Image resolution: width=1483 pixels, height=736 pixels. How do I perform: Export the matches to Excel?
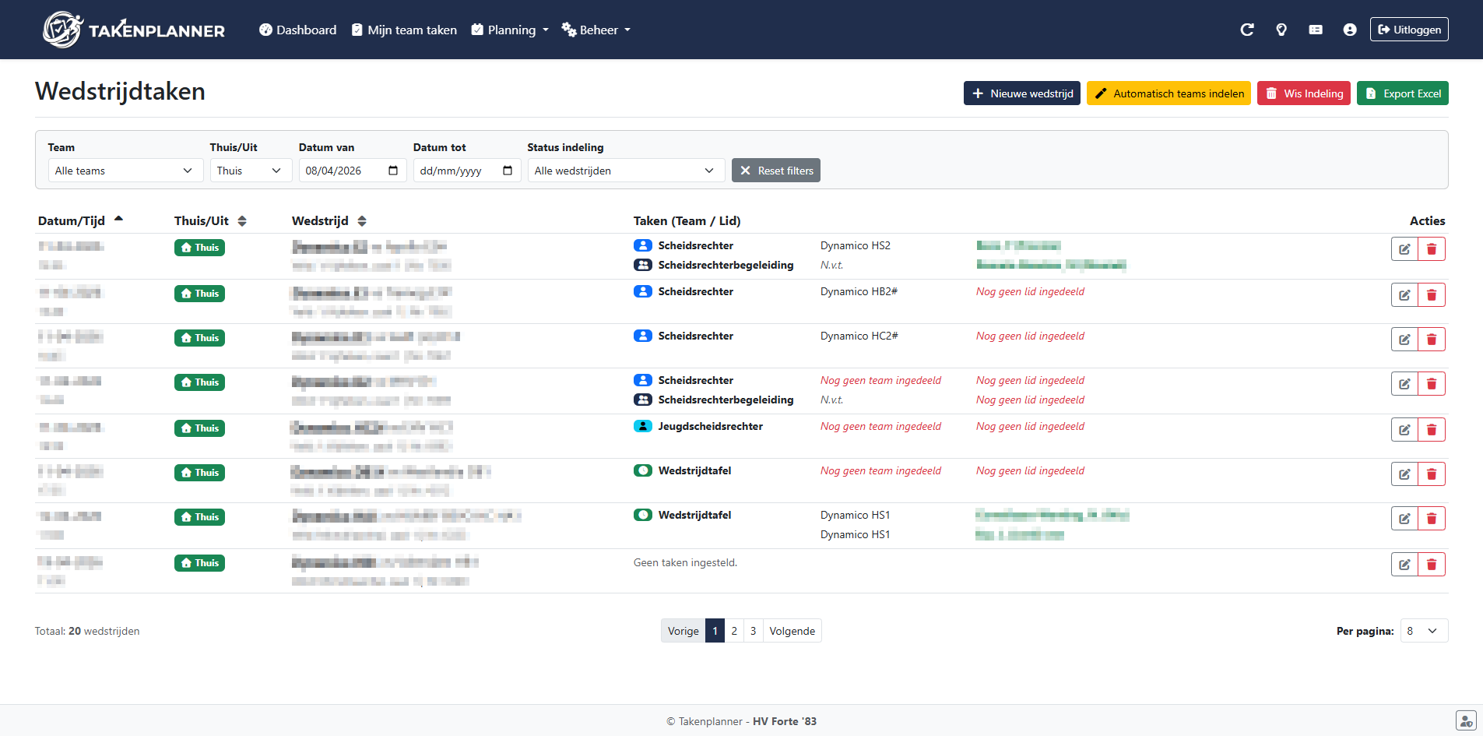coord(1402,93)
